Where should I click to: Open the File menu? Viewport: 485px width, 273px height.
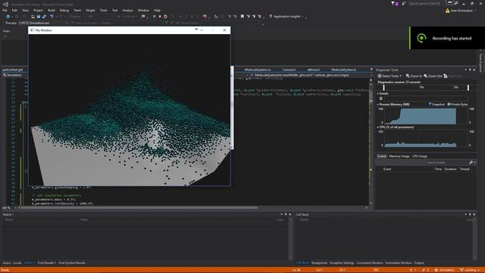[x=5, y=10]
